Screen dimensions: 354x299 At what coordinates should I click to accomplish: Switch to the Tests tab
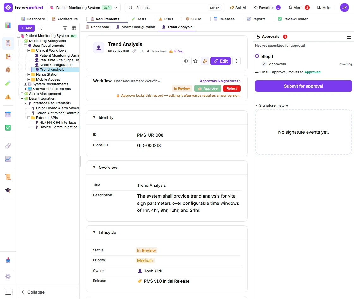(x=139, y=19)
